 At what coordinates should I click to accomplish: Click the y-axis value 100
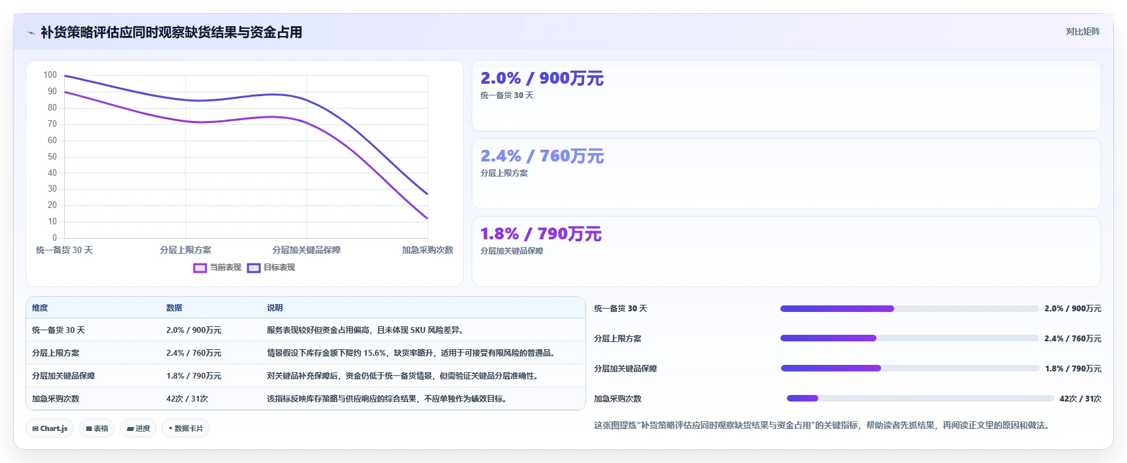tap(50, 75)
